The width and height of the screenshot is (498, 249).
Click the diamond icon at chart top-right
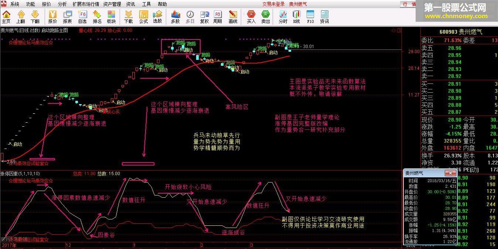click(x=394, y=30)
